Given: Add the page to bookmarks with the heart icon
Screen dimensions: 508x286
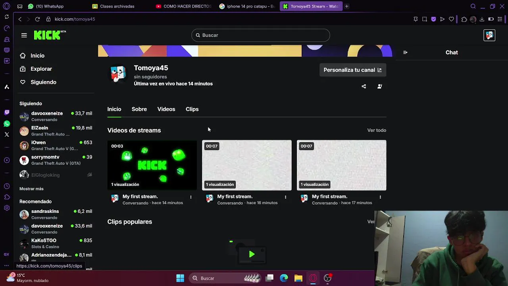Looking at the screenshot, I should (451, 19).
